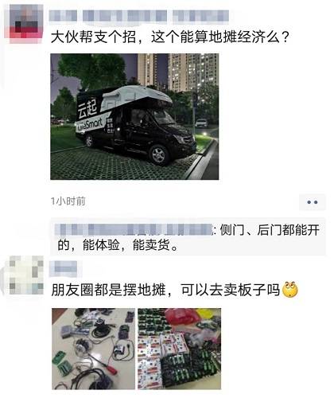Tap the second poster's pixelated avatar

click(25, 275)
